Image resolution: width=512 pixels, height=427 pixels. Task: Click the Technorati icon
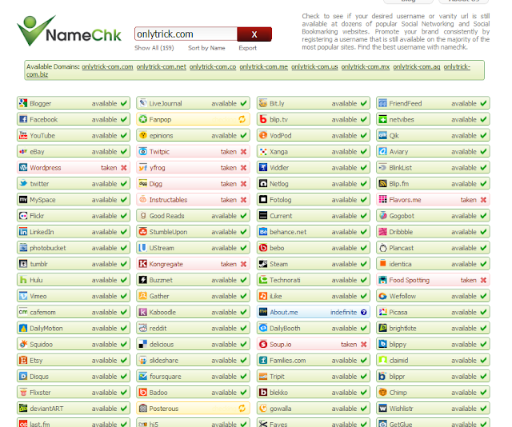click(263, 280)
